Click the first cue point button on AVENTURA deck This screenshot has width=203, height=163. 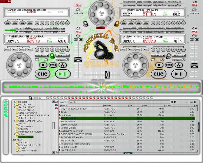coord(8,49)
